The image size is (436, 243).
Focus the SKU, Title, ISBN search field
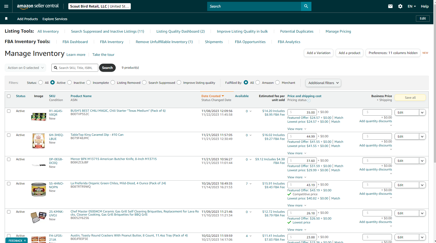pyautogui.click(x=75, y=68)
